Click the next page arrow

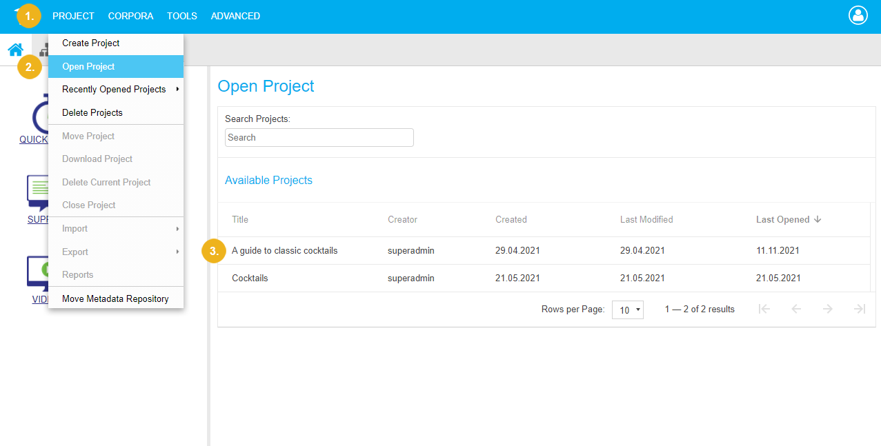point(827,310)
